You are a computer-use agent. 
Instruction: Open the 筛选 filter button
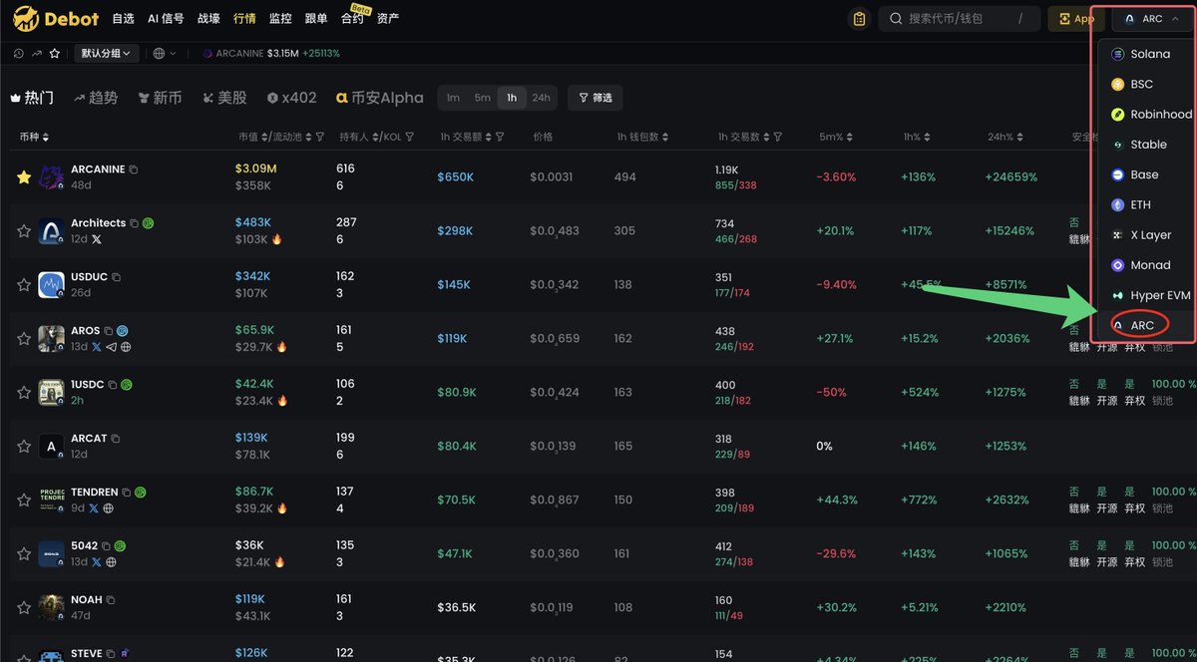click(596, 98)
